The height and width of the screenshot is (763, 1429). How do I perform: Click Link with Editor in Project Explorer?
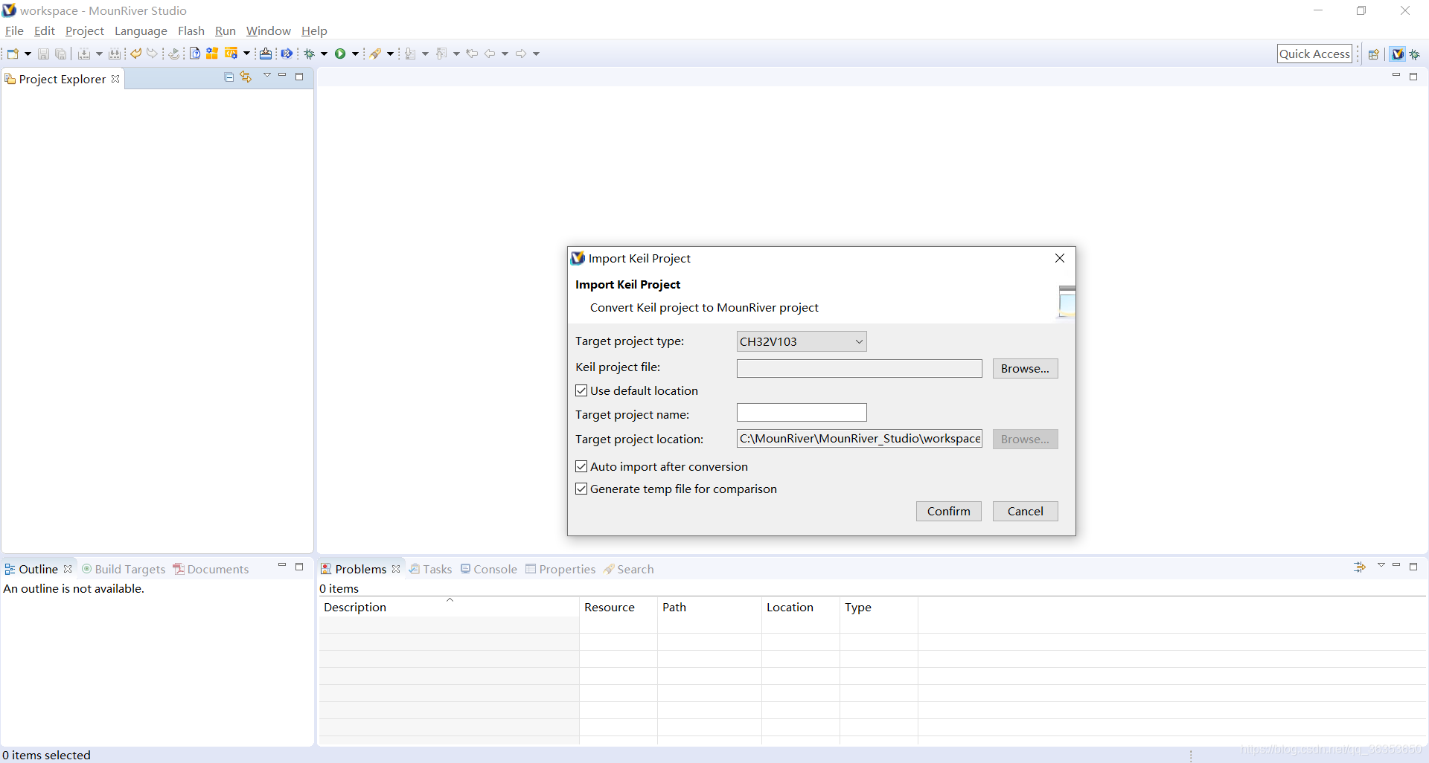(x=246, y=77)
